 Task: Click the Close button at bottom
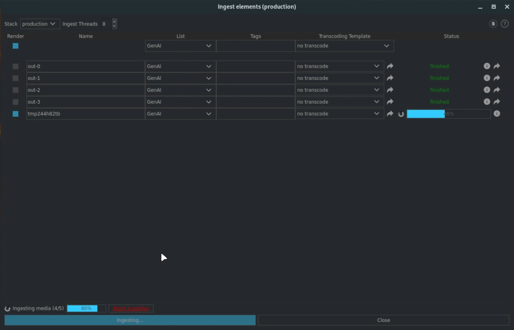coord(383,320)
